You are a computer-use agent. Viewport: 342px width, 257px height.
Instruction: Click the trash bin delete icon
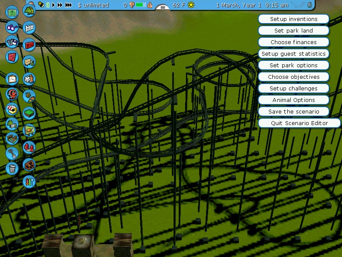[12, 167]
